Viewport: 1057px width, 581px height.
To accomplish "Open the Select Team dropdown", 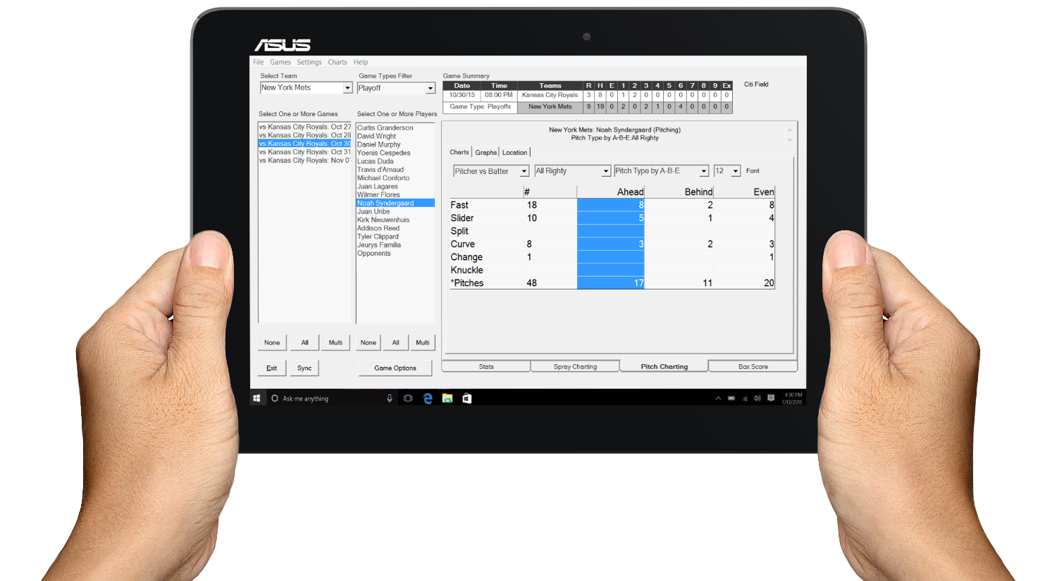I will (347, 88).
